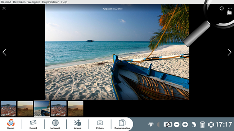
Task: Click the zoom out minus button
Action: click(176, 125)
